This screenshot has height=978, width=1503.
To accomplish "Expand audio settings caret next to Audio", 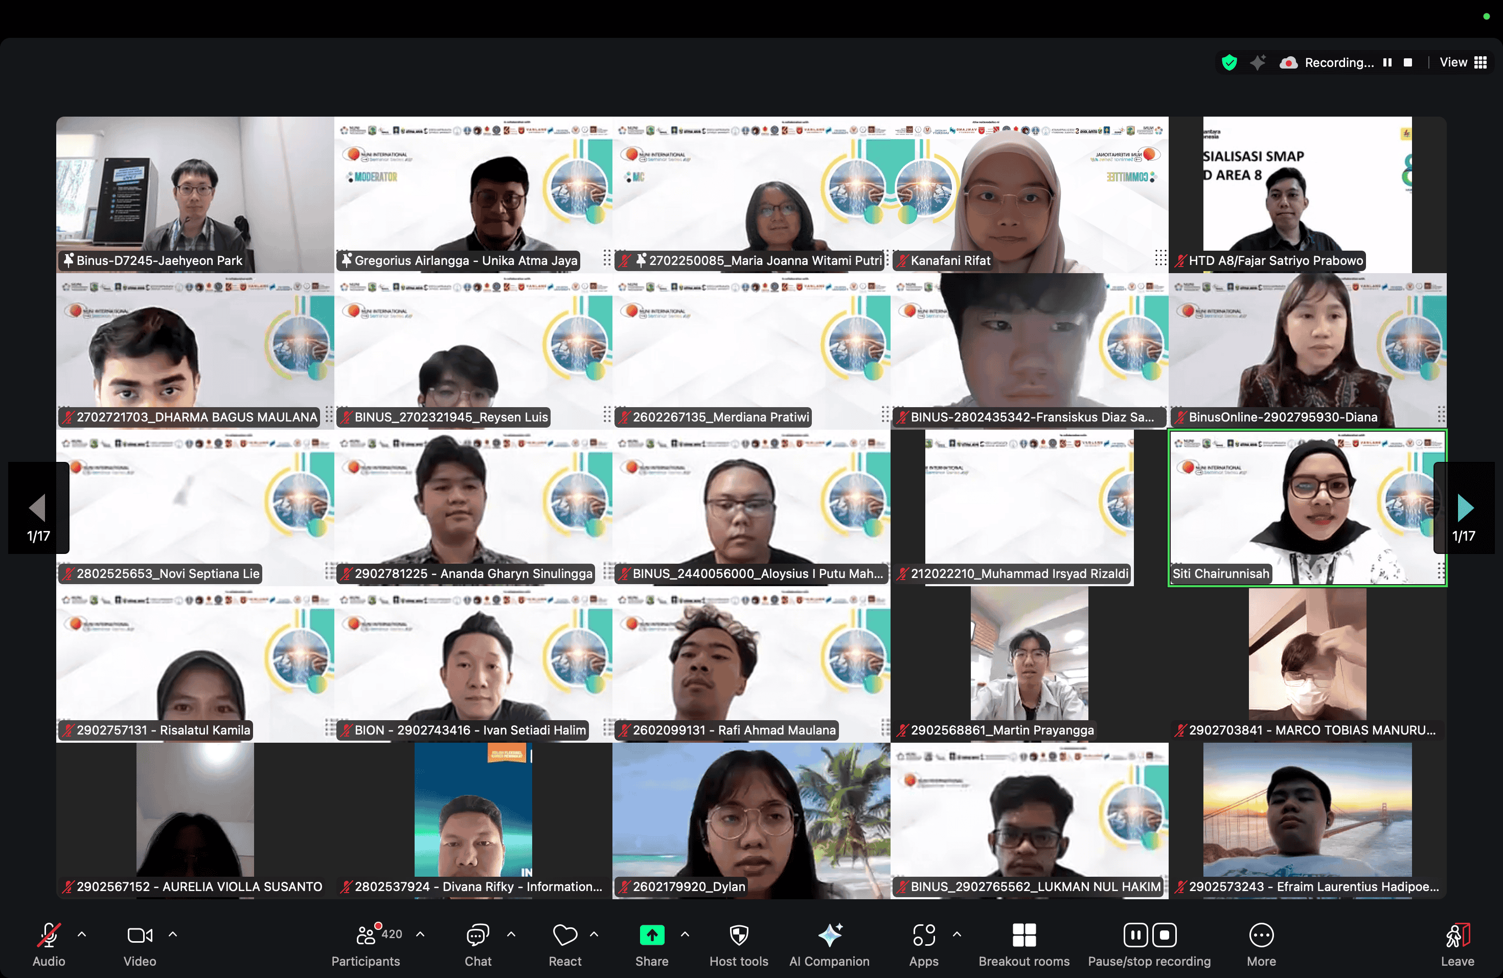I will click(82, 934).
